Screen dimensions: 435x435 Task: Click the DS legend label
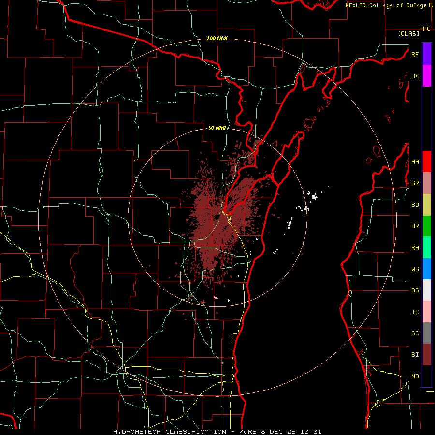coord(415,290)
